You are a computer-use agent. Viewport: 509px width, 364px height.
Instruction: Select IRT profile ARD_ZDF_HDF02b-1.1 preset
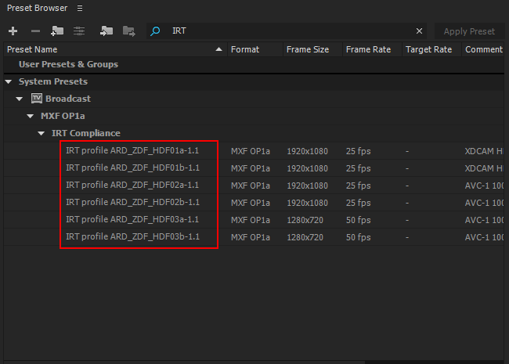click(x=132, y=202)
